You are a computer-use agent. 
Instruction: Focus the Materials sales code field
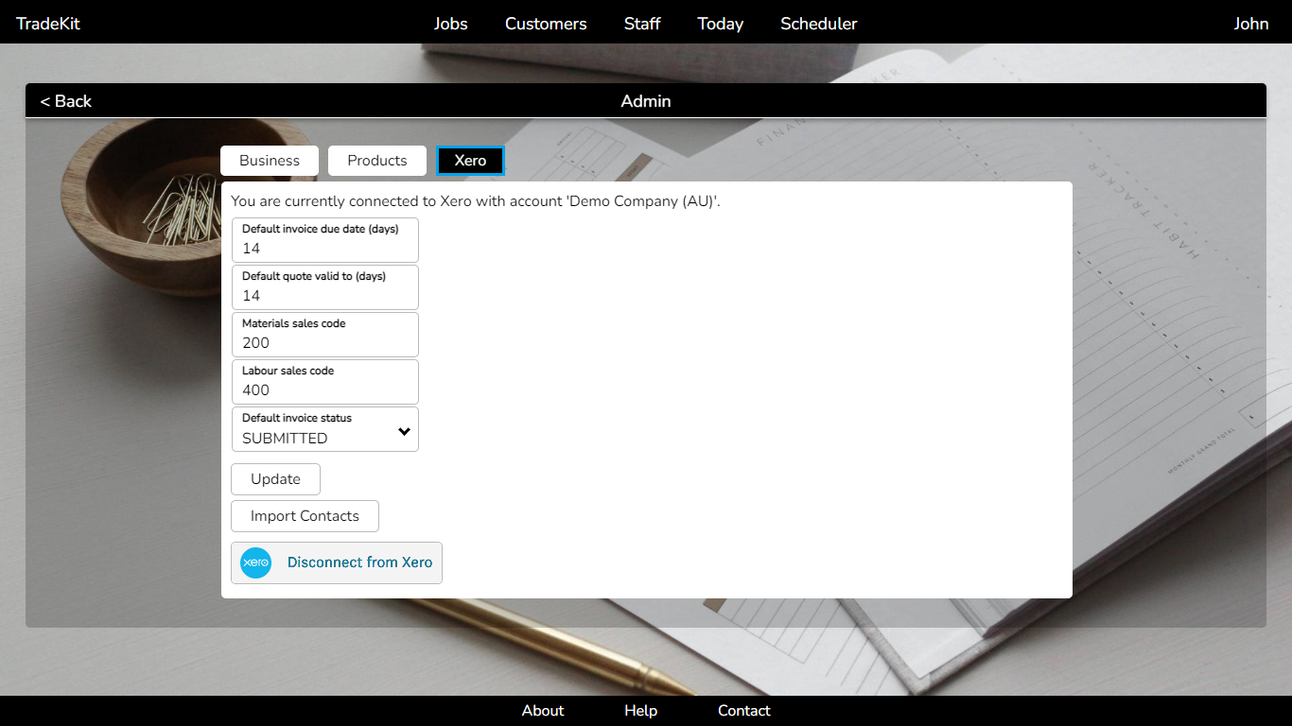click(x=325, y=335)
